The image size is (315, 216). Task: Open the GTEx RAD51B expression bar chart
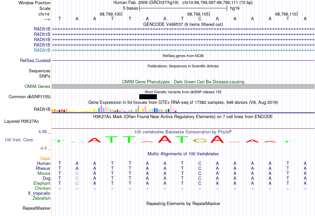[114, 109]
